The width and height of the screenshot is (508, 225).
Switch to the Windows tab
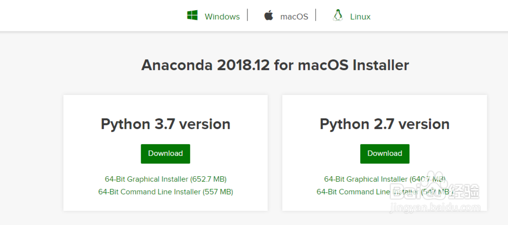[222, 17]
